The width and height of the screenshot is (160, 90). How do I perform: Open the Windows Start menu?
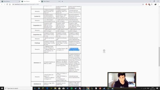(2, 88)
